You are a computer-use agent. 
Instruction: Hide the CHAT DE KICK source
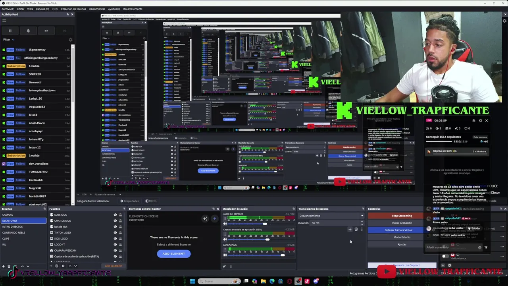coord(115,221)
